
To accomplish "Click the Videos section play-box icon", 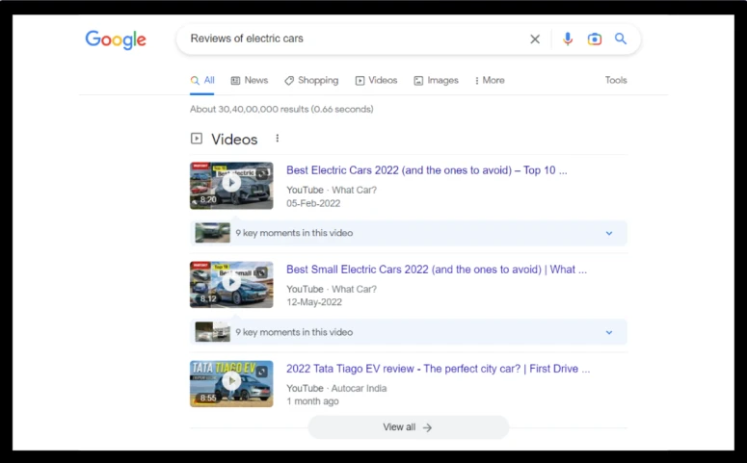I will 197,139.
